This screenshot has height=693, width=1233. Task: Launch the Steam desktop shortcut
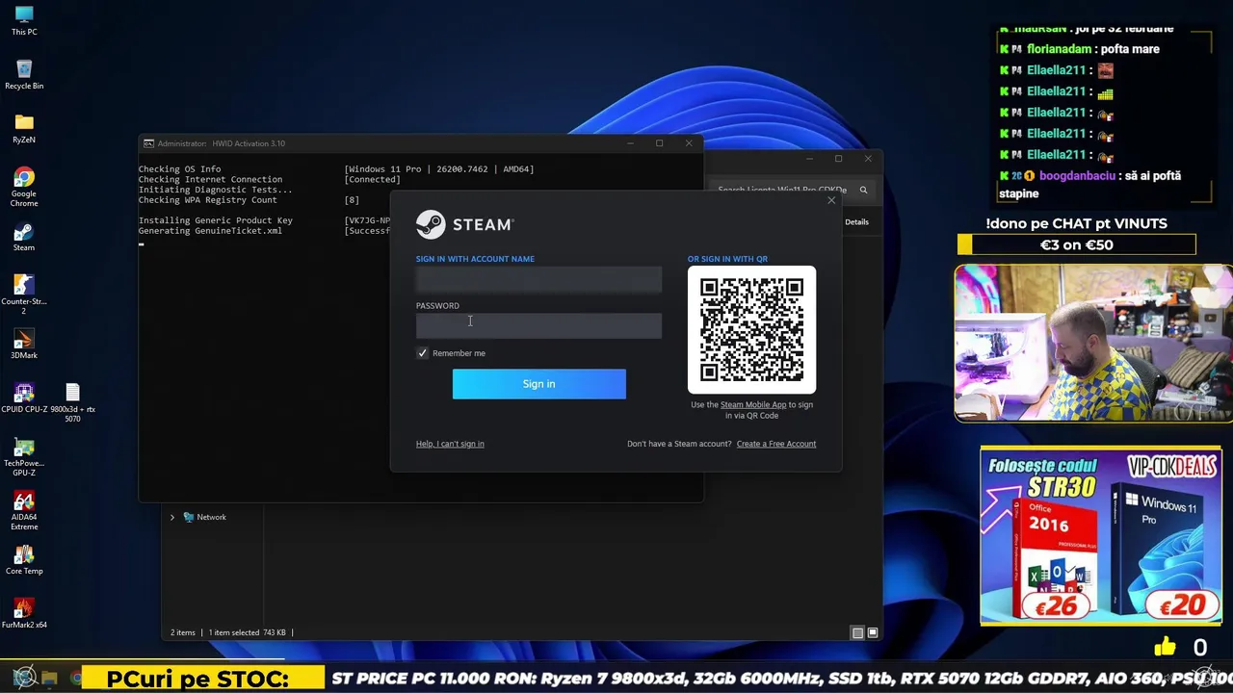pos(24,237)
